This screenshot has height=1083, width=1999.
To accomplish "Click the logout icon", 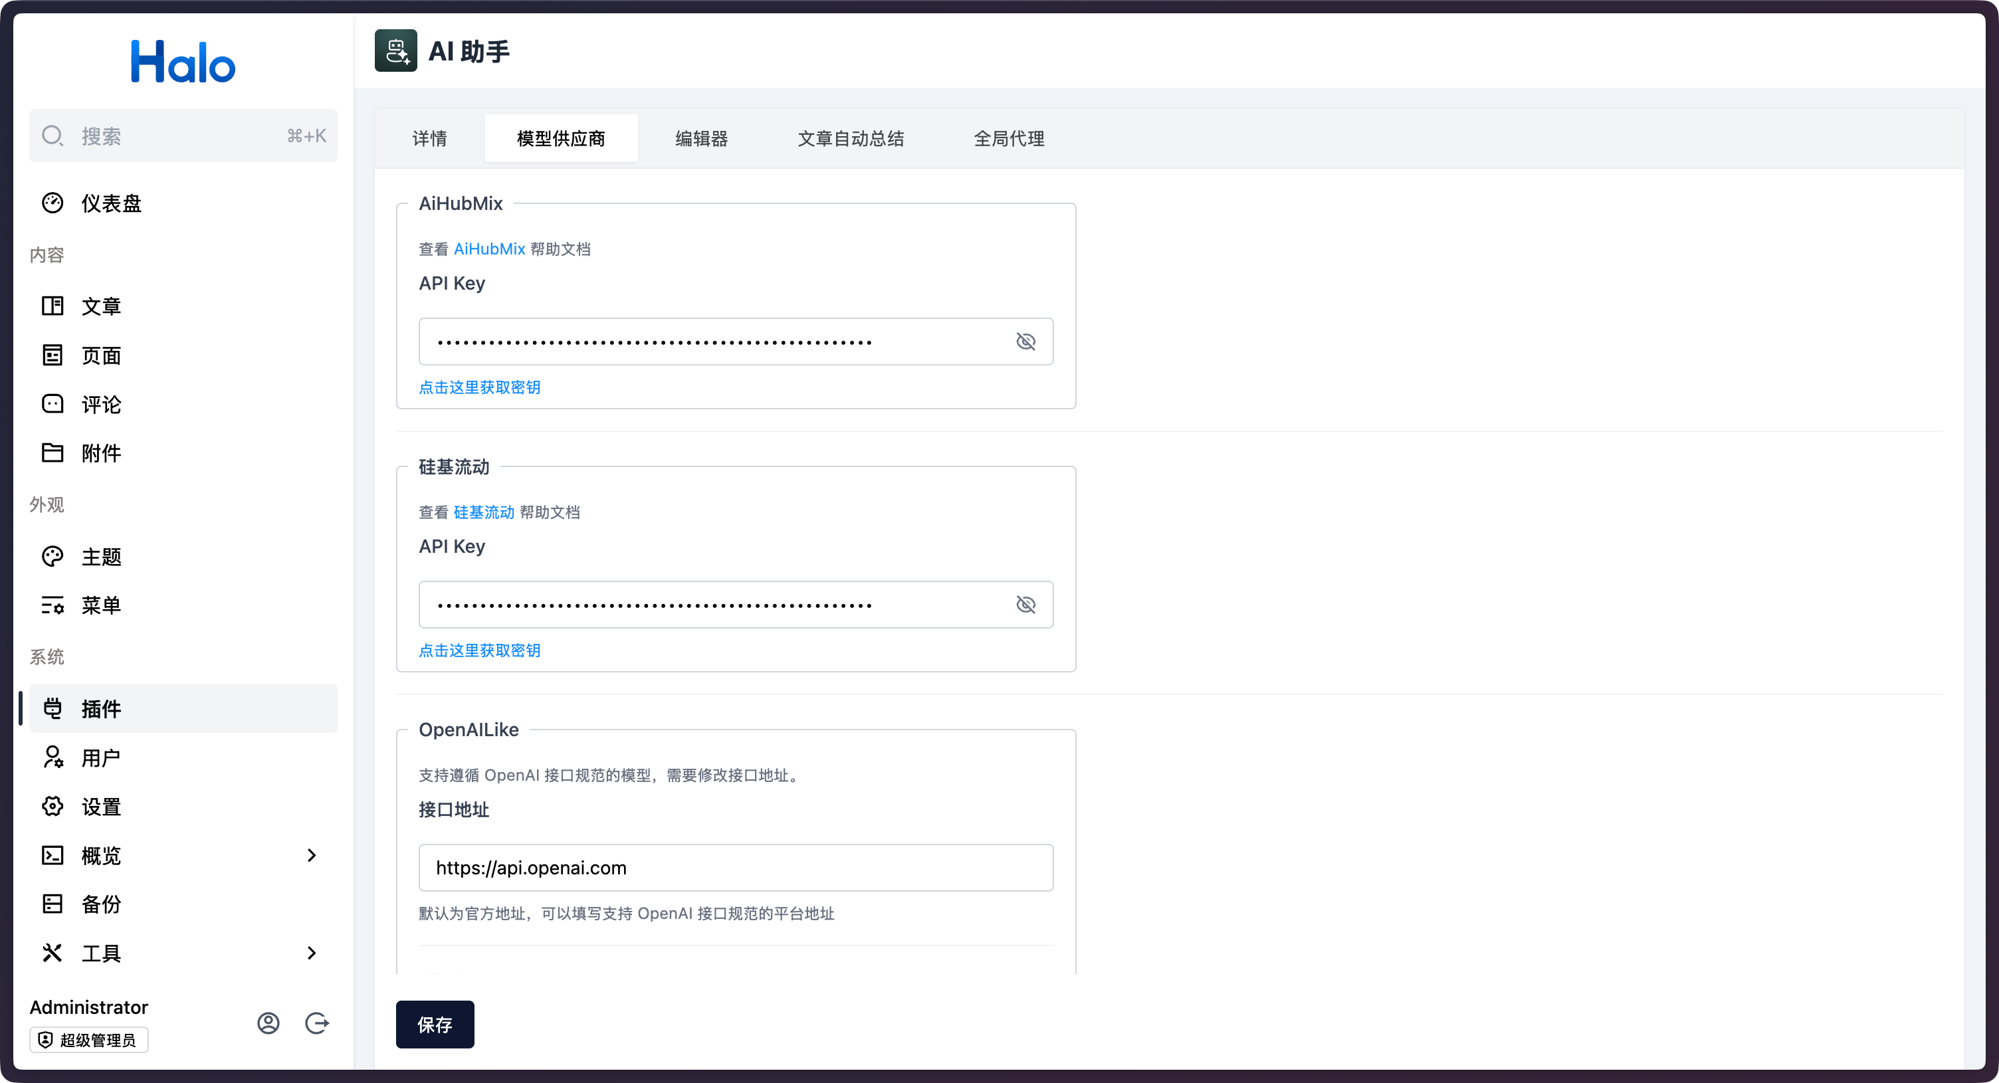I will point(316,1023).
